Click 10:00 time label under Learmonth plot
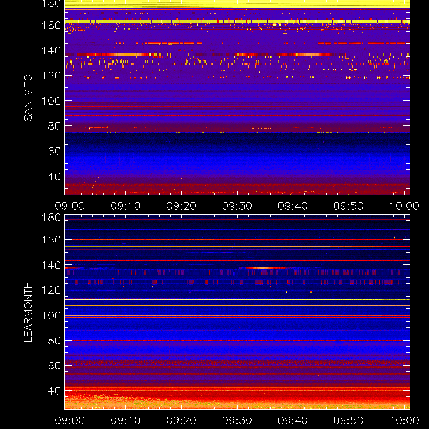The image size is (429, 429). (x=404, y=420)
